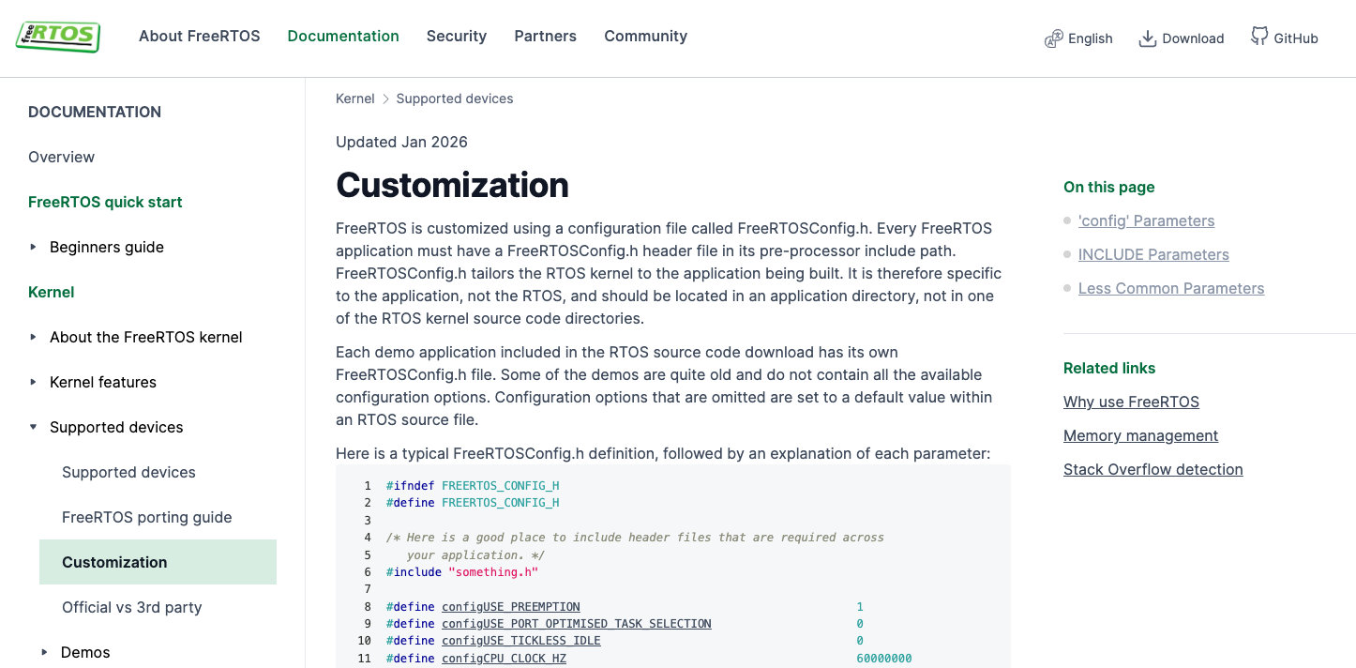Click the language globe icon
This screenshot has height=668, width=1356.
[1053, 38]
